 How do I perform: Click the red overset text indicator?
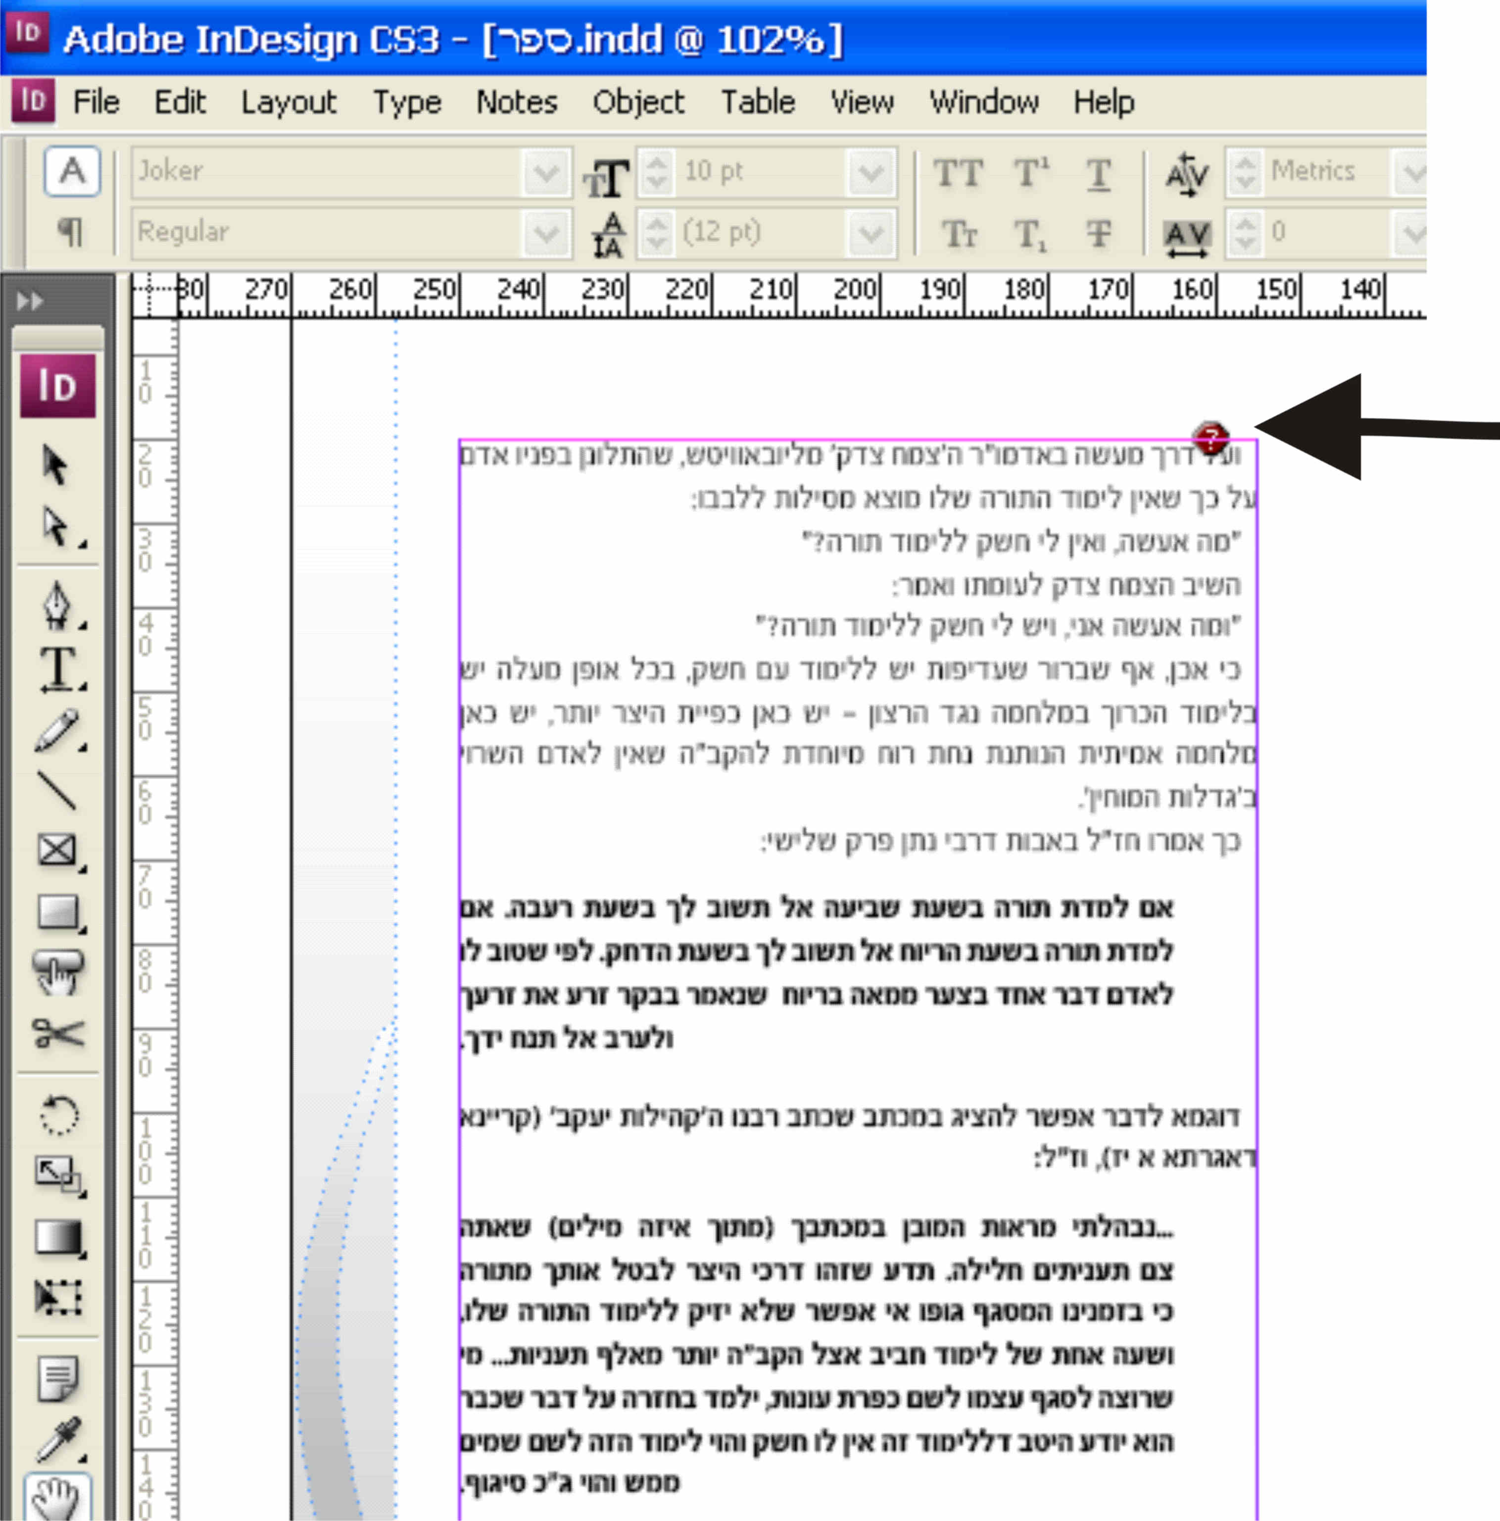[1210, 437]
